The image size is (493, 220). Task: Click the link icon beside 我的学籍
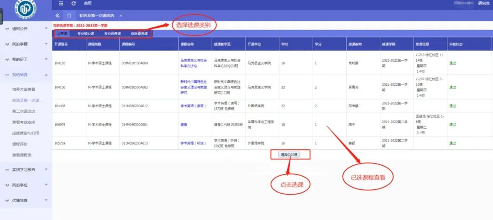(7, 44)
